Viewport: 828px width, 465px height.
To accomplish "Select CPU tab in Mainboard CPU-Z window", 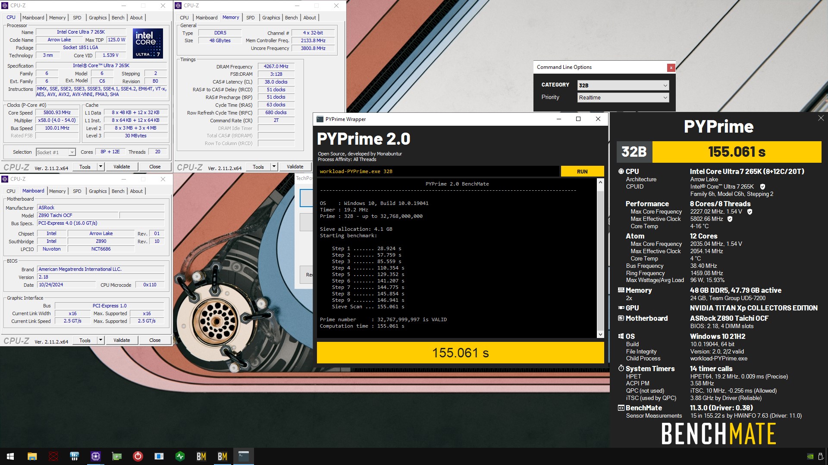I will [x=11, y=191].
